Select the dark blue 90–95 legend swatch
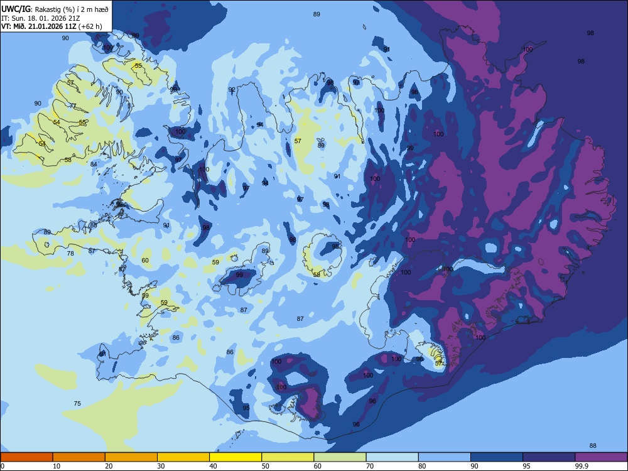Image resolution: width=628 pixels, height=471 pixels. pos(497,457)
